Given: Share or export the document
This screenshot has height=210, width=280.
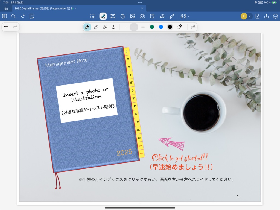Looking at the screenshot, I should 266,16.
